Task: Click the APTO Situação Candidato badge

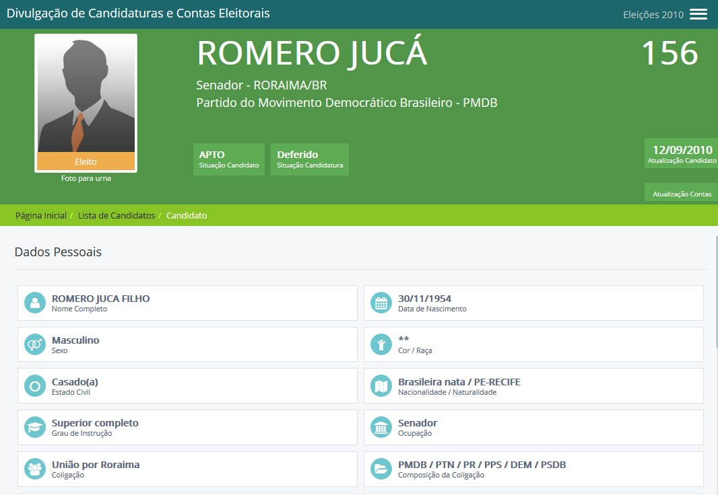Action: tap(229, 159)
